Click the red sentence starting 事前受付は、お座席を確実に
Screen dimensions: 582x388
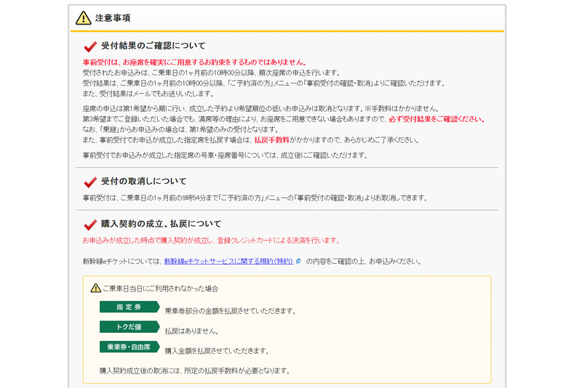click(x=195, y=62)
